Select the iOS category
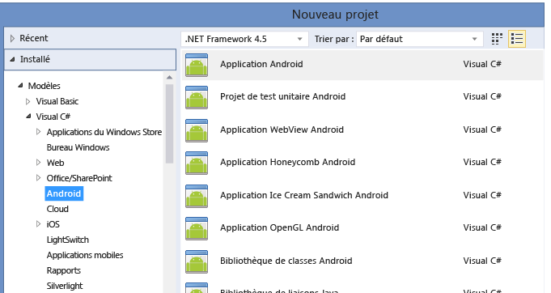The image size is (551, 293). tap(53, 224)
